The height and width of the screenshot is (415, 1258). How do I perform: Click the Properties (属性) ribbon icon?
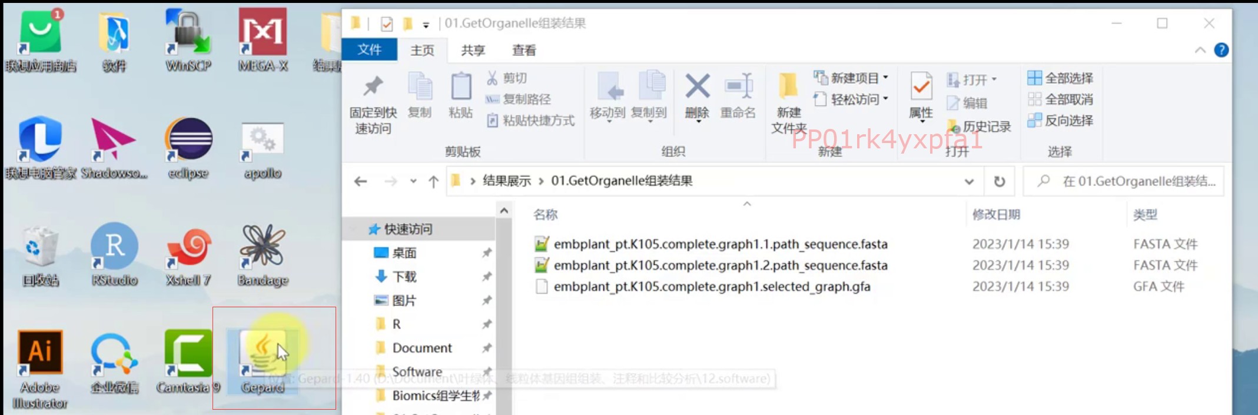[921, 95]
